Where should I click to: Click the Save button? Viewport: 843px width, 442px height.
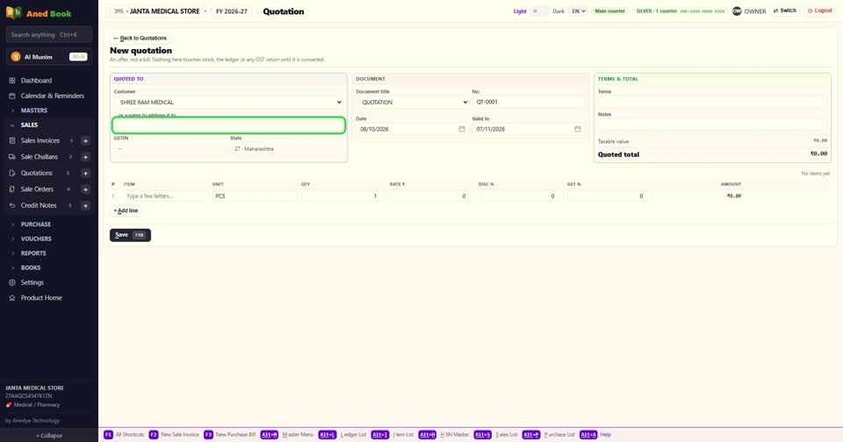[130, 235]
